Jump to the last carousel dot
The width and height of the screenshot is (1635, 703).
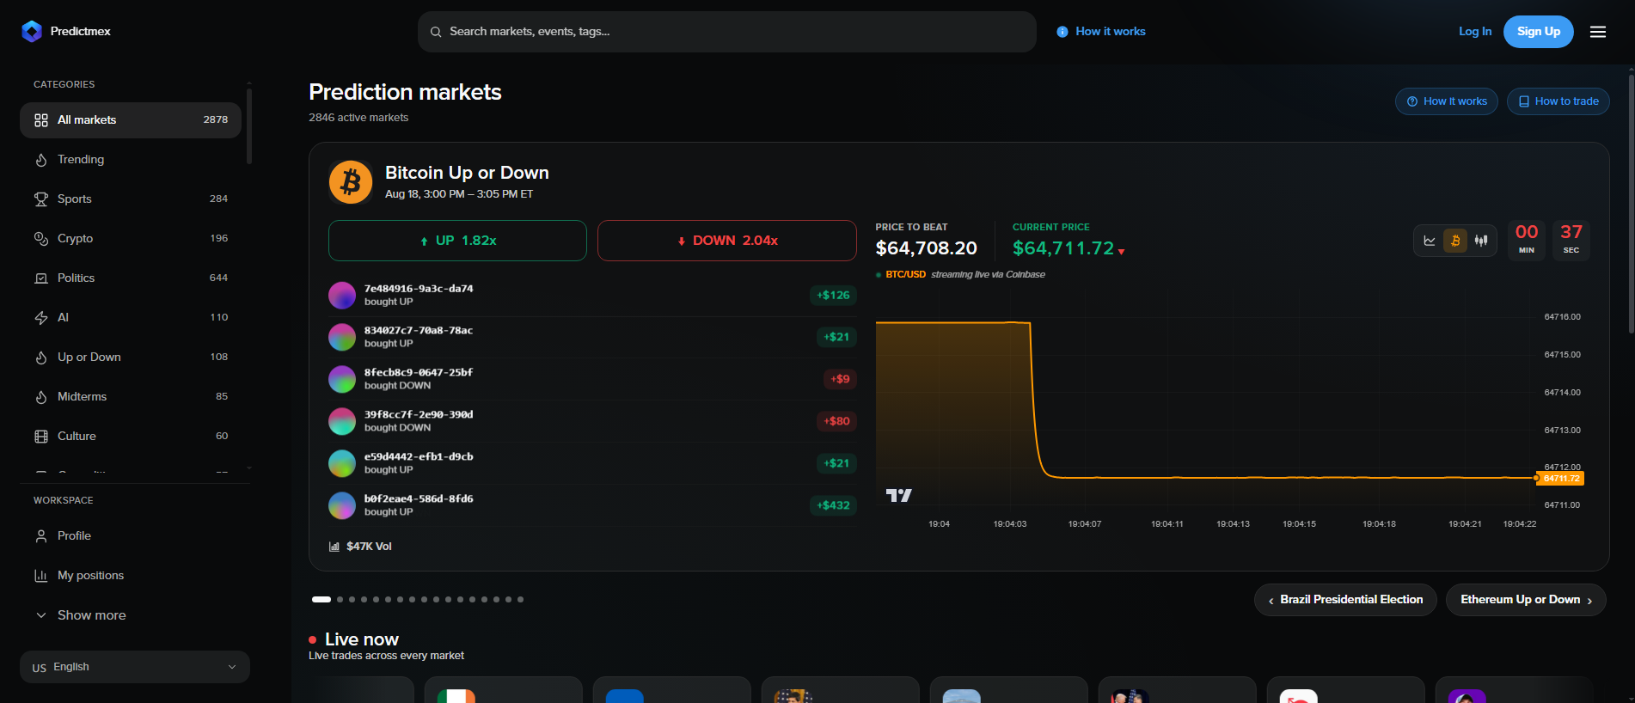tap(520, 600)
